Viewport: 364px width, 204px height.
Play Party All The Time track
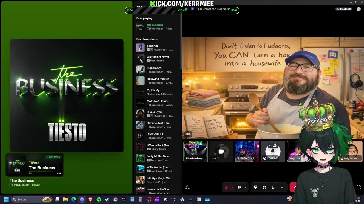(x=158, y=158)
